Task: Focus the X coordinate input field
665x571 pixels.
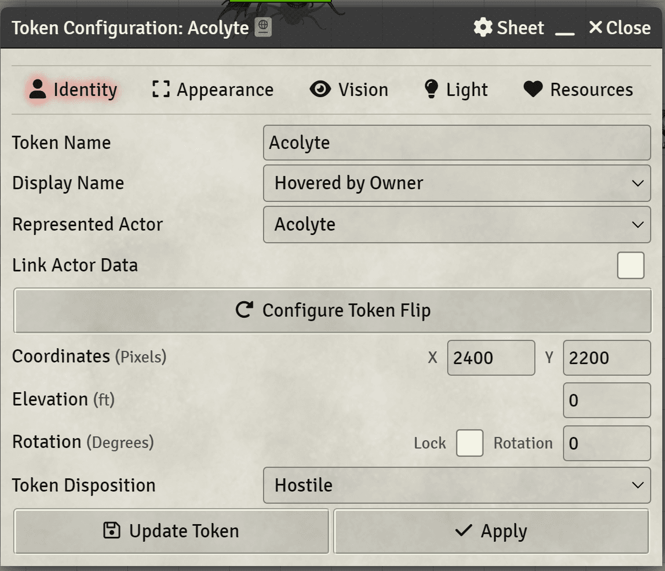Action: tap(491, 358)
